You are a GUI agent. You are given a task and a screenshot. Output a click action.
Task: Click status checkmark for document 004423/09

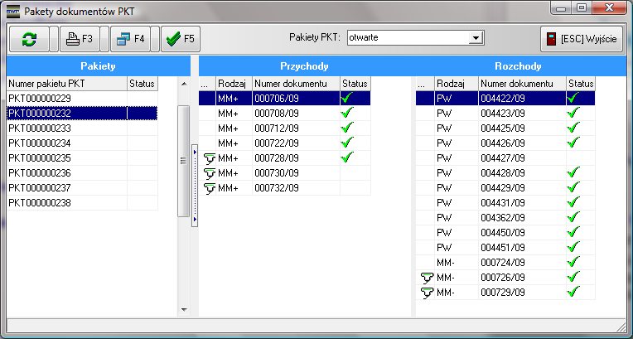tap(573, 113)
